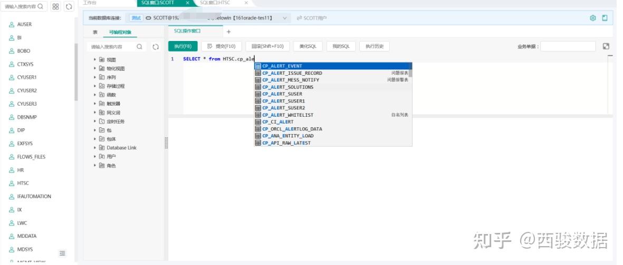The image size is (623, 265).
Task: Click the fullscreen expand editor icon
Action: tap(606, 46)
